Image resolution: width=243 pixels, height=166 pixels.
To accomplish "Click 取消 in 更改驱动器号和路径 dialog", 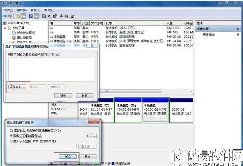I will pyautogui.click(x=85, y=96).
